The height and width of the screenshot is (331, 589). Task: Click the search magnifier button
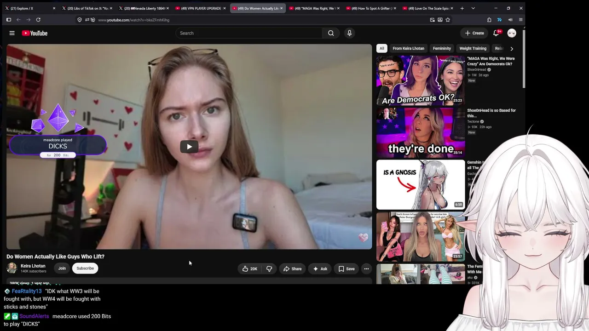tap(331, 33)
